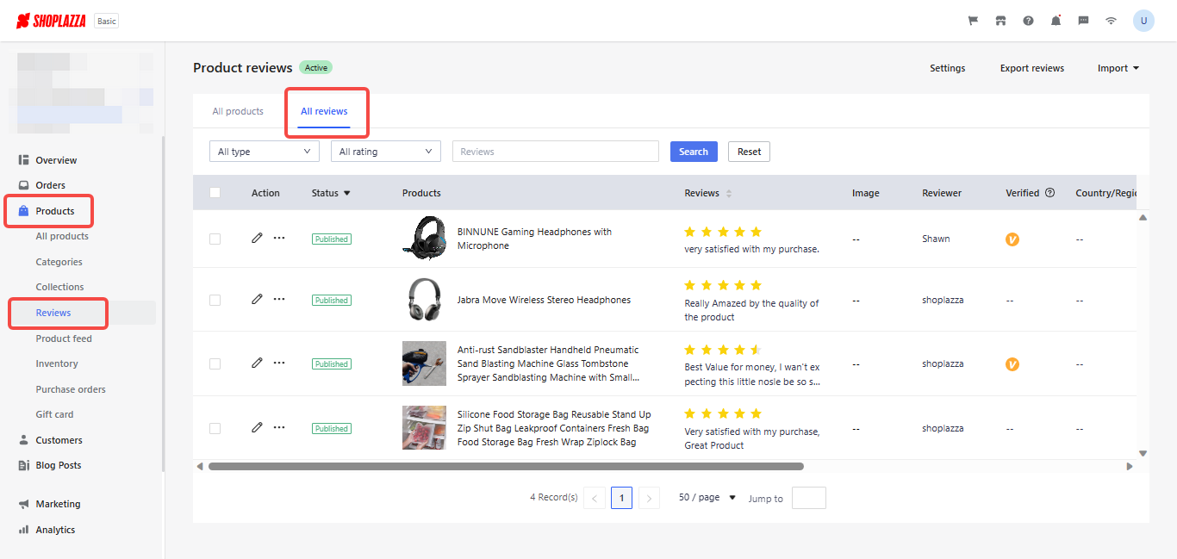Go to next page of records
The image size is (1177, 559).
point(650,498)
